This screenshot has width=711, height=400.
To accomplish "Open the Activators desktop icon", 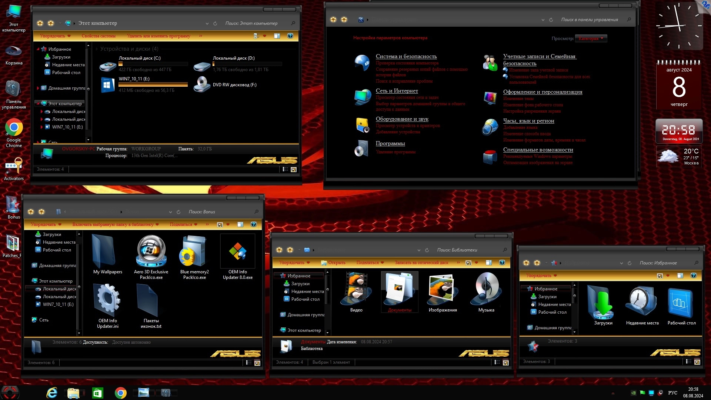I will (x=14, y=166).
